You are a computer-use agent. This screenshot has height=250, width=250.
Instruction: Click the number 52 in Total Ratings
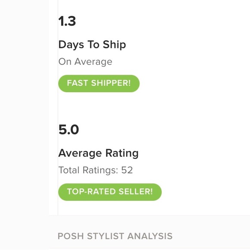pyautogui.click(x=127, y=170)
